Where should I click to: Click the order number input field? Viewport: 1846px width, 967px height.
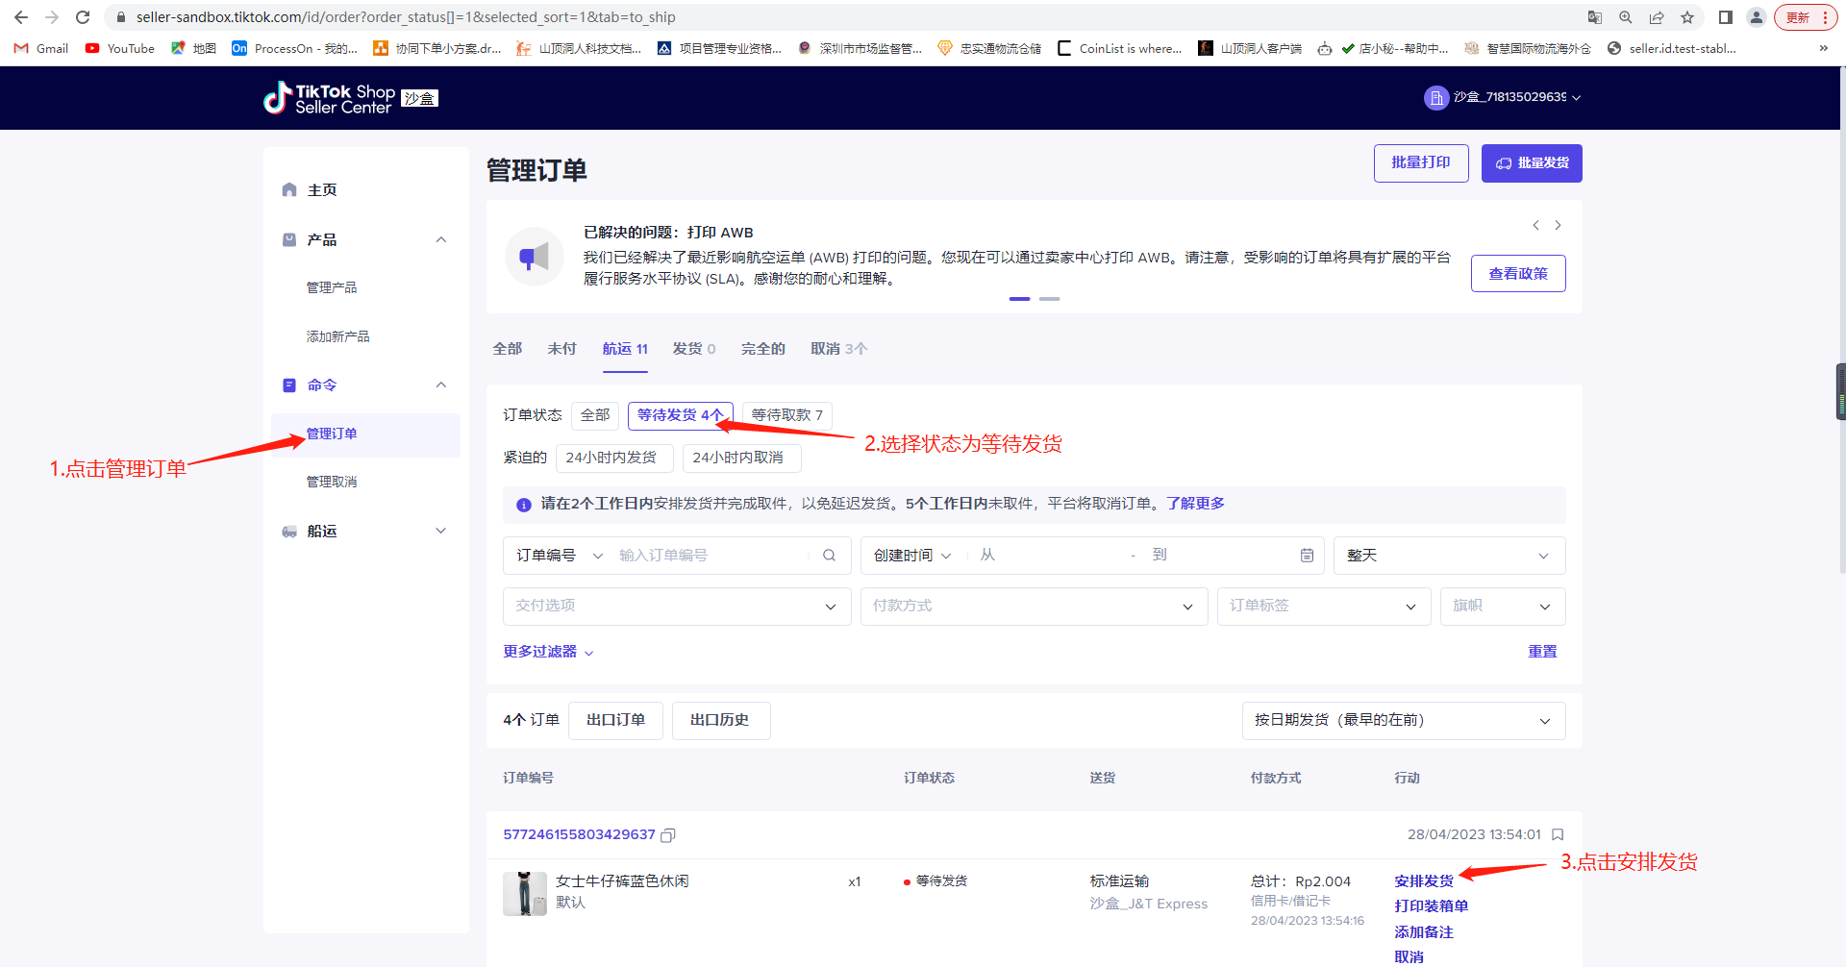(x=711, y=556)
